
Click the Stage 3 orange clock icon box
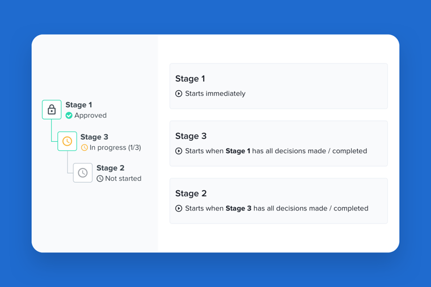[x=67, y=141]
